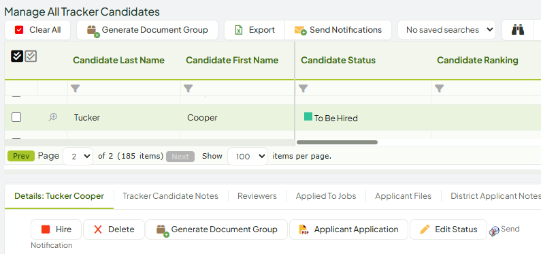Tick the checkbox for Tucker Cooper row

[x=16, y=117]
